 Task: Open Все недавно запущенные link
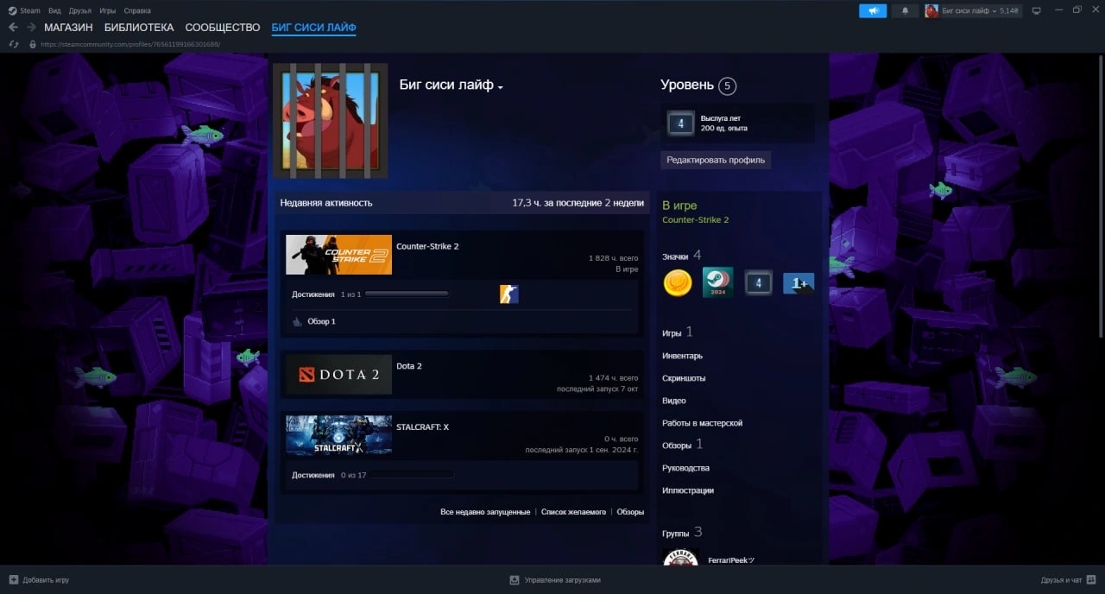coord(485,512)
